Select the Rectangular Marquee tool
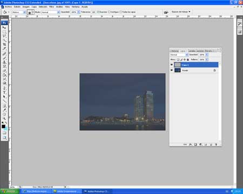243x194 pixels. click(x=4, y=32)
